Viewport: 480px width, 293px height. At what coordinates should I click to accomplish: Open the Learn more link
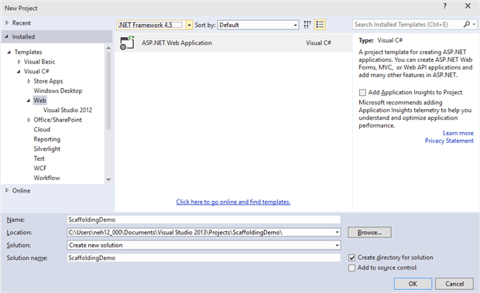click(x=458, y=133)
